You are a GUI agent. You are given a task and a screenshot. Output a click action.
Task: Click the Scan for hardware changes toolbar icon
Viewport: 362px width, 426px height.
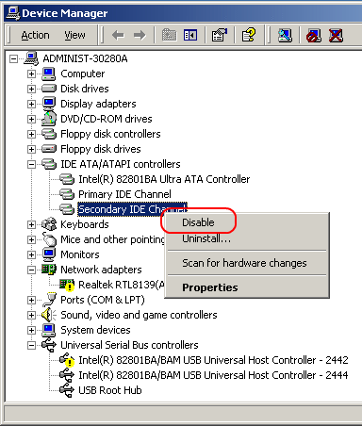285,35
